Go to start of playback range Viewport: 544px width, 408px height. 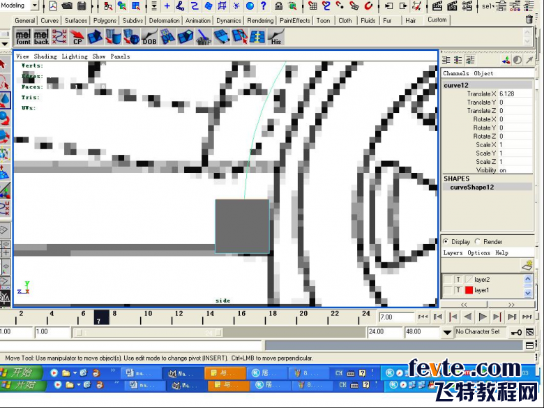point(423,317)
